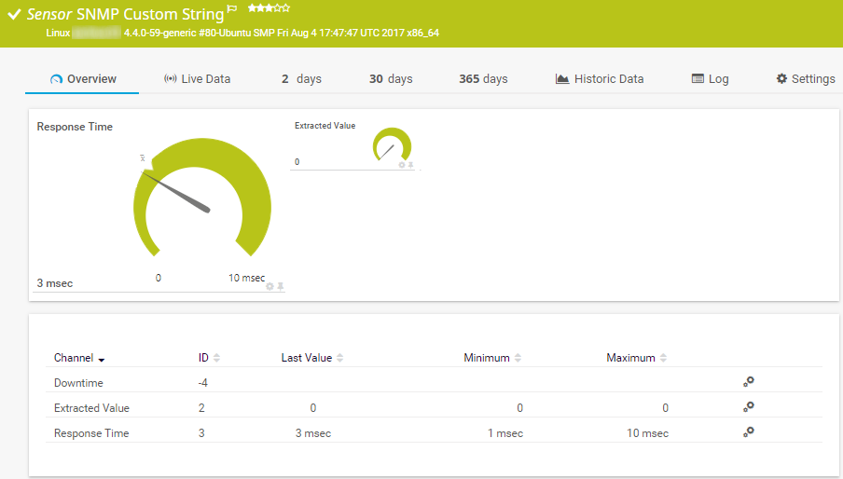Sort table by Channel column
This screenshot has height=479, width=843.
click(x=79, y=358)
